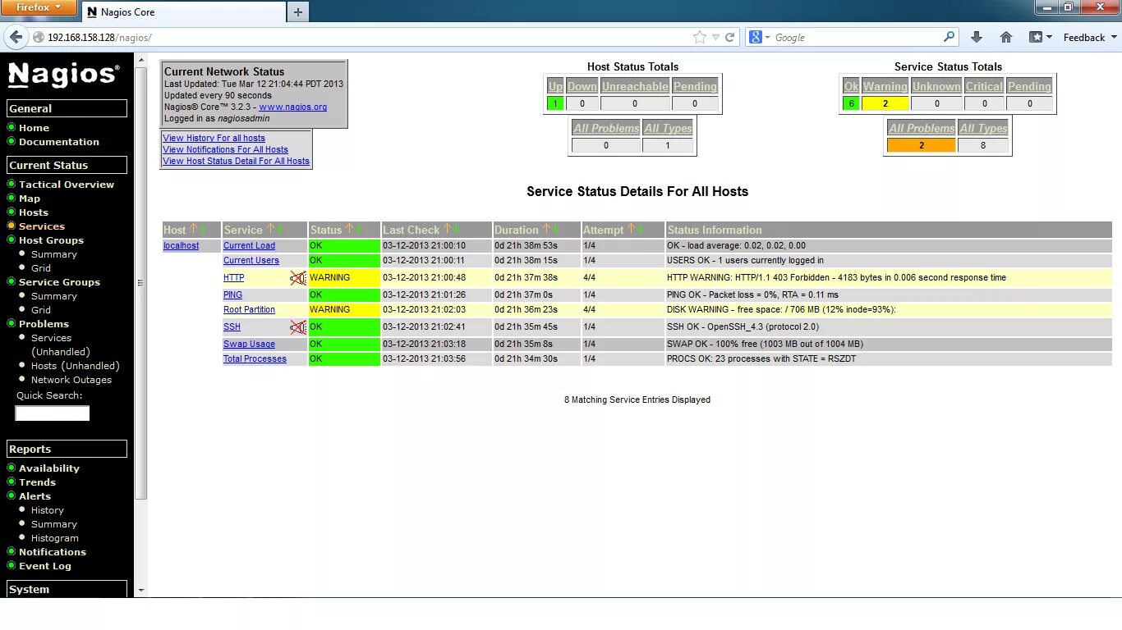Open Current Load service link
This screenshot has height=630, width=1122.
[249, 245]
